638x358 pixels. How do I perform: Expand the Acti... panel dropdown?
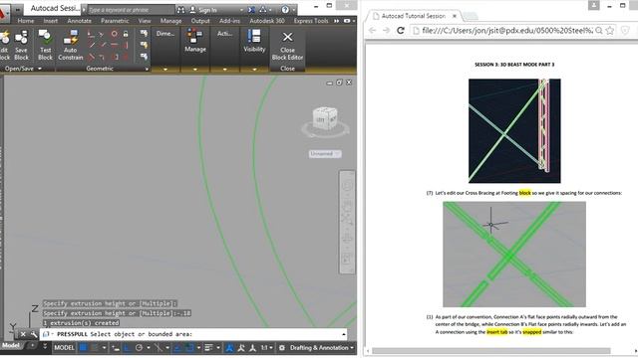click(x=224, y=70)
